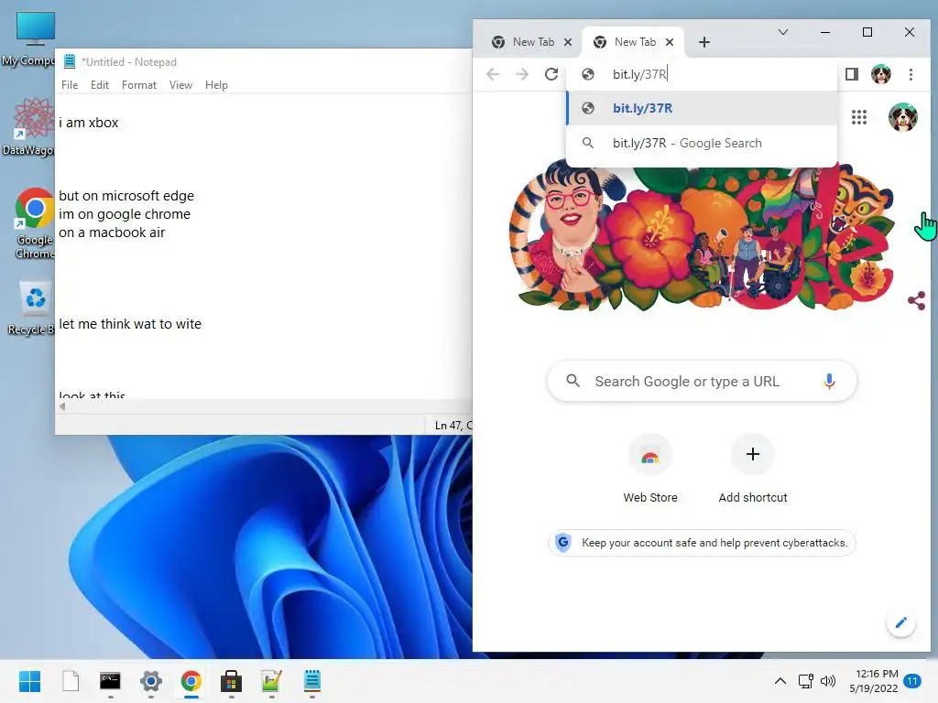Image resolution: width=938 pixels, height=703 pixels.
Task: Open the Windows Start button
Action: point(30,681)
